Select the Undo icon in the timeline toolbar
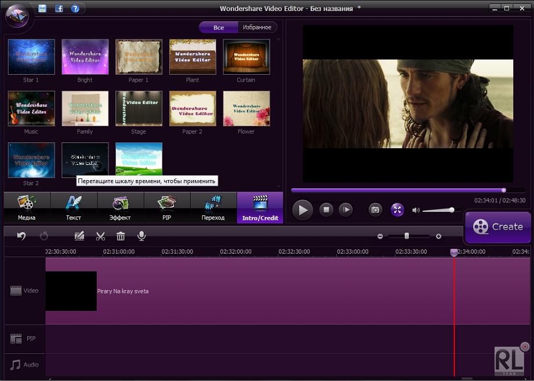 [x=22, y=236]
